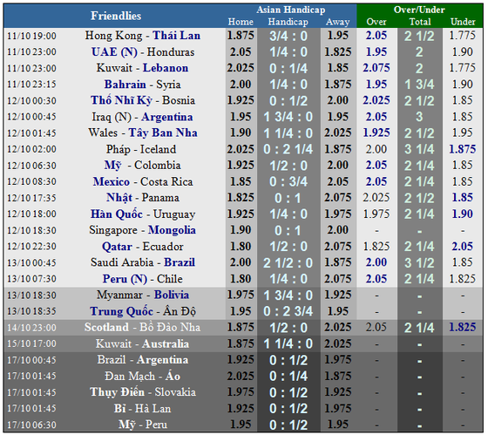This screenshot has width=488, height=435.
Task: Click under odds 1.90 for Bahrain - Syria
Action: pyautogui.click(x=463, y=84)
